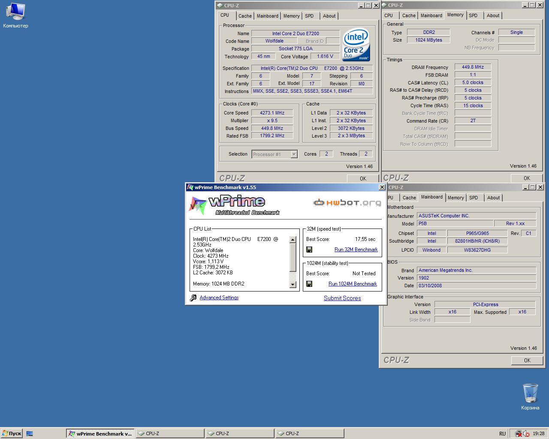Click the Submit Scores link
The image size is (549, 439).
pyautogui.click(x=342, y=298)
